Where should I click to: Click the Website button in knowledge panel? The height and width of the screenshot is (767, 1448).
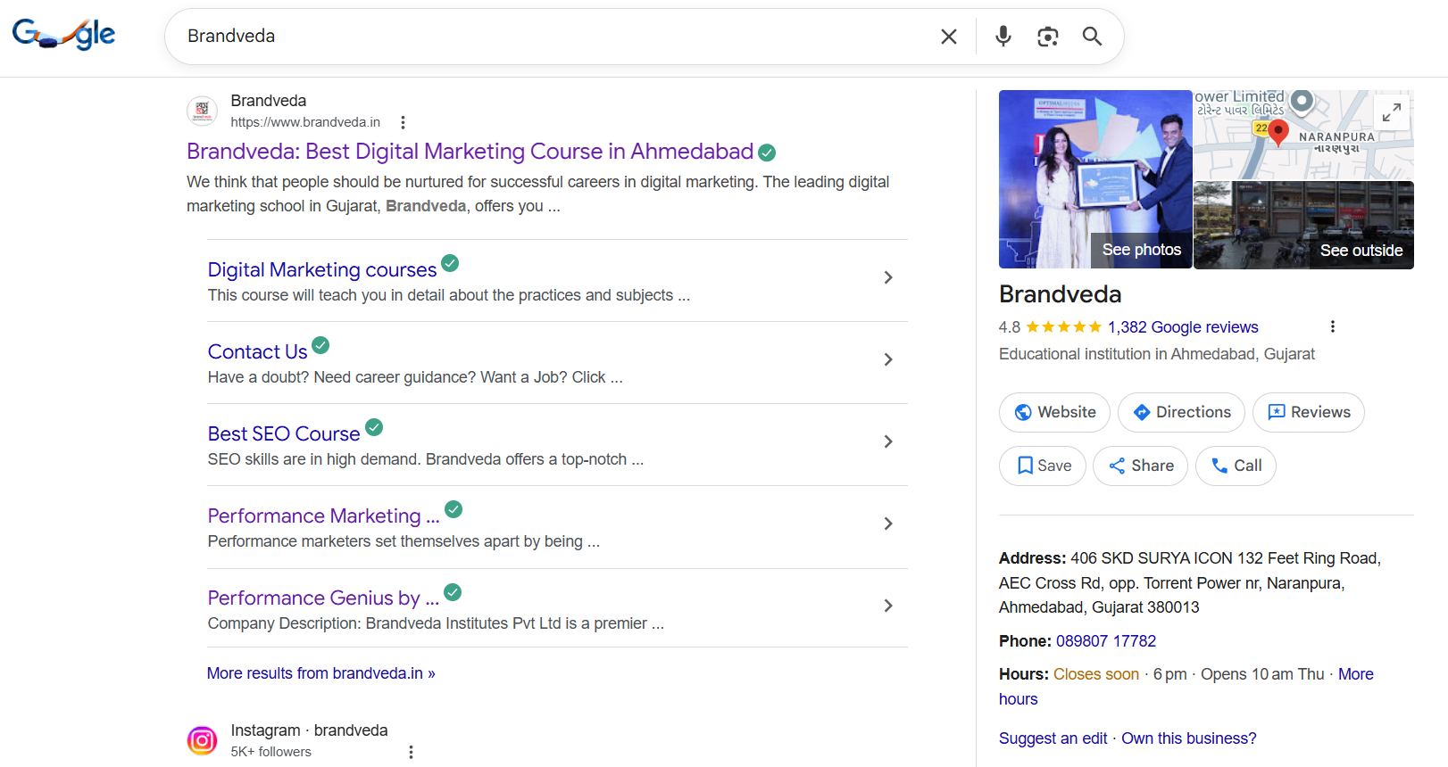coord(1054,412)
